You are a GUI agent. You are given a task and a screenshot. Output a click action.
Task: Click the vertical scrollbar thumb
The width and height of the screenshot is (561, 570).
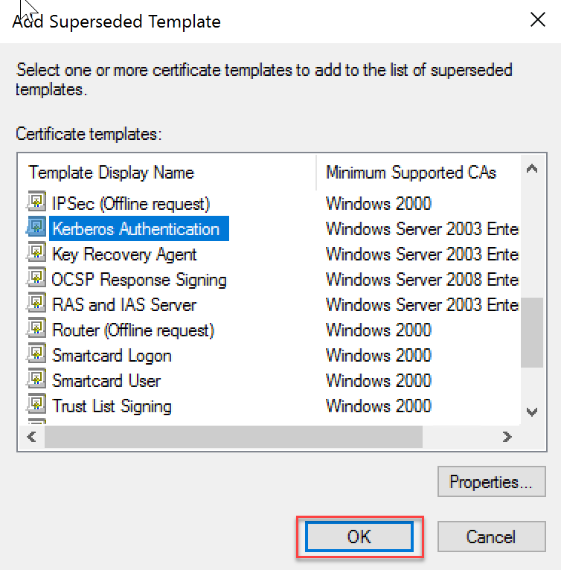pos(531,332)
